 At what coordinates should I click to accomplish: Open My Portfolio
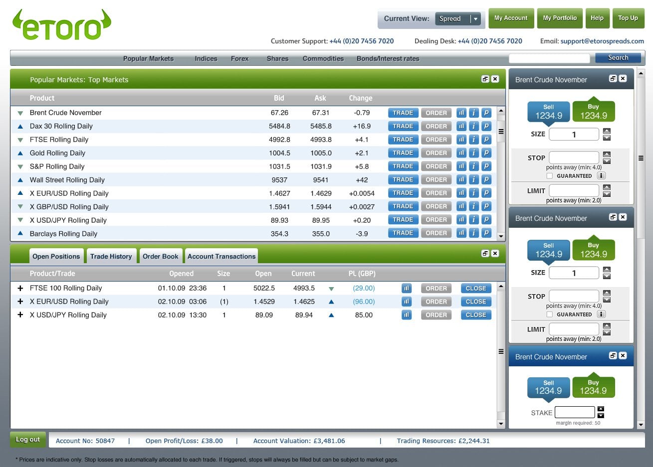tap(560, 18)
